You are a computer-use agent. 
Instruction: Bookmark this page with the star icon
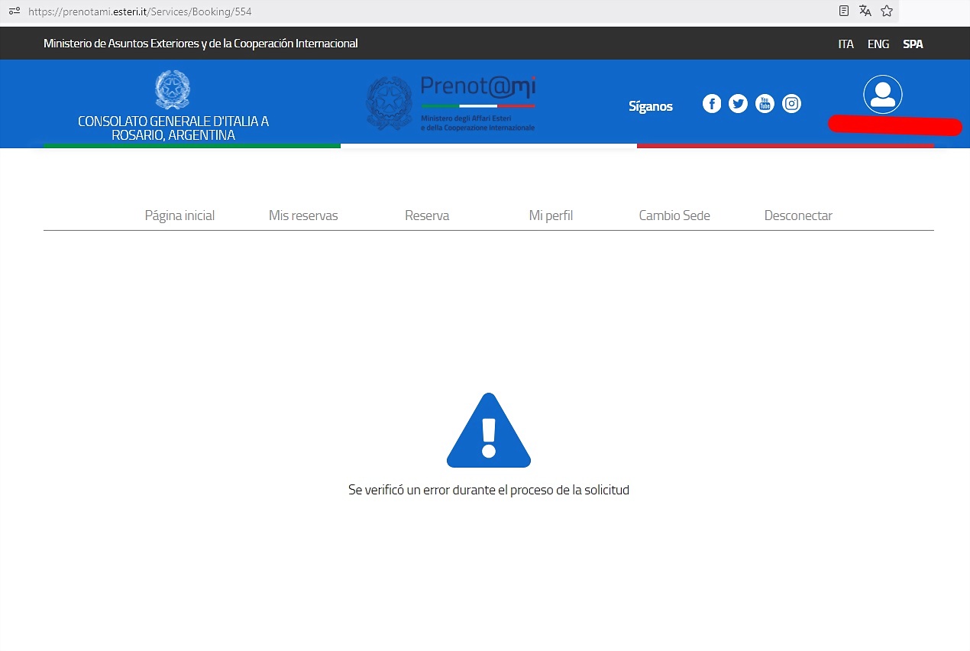(887, 11)
